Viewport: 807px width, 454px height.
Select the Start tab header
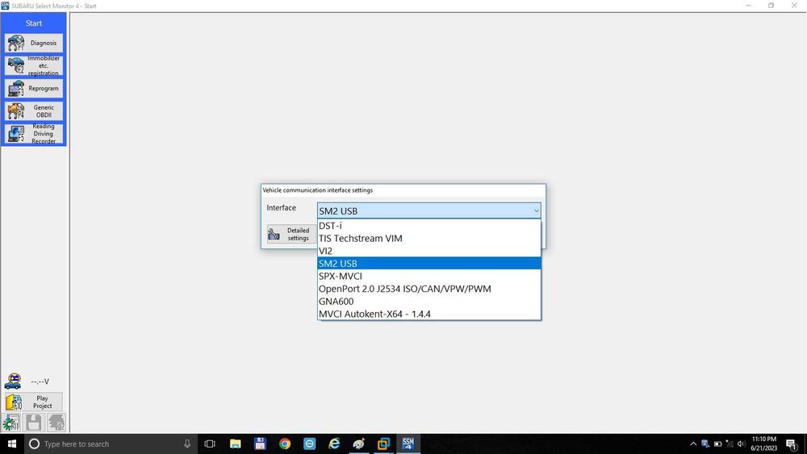34,23
